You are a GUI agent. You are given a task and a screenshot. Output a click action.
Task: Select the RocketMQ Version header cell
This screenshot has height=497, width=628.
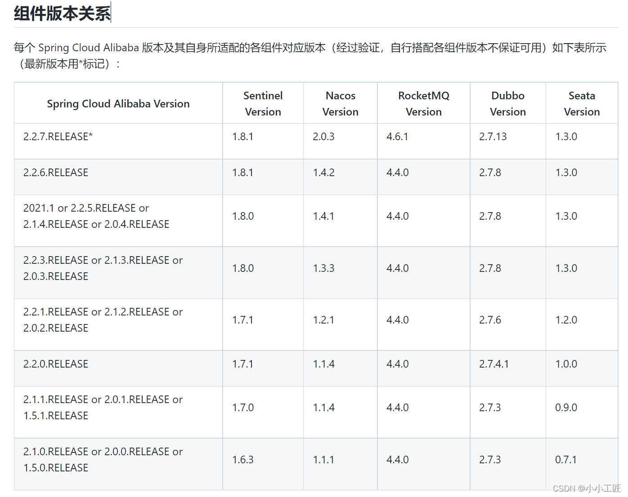pos(423,104)
